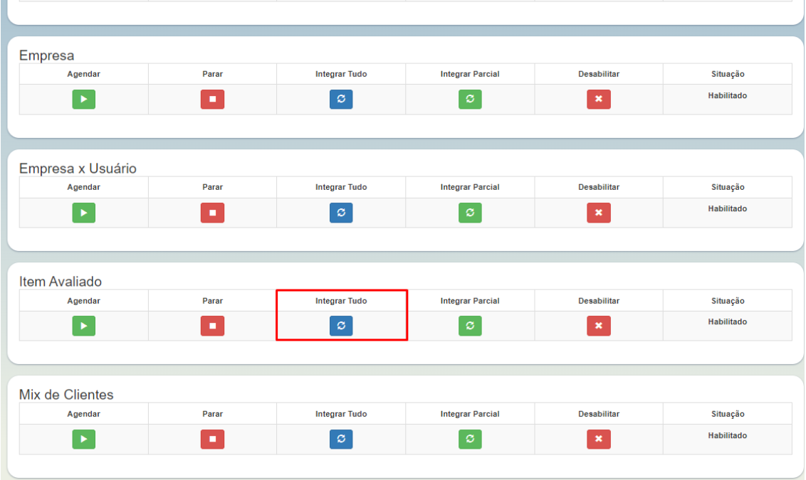
Task: Click Habilitado status in Empresa x Usuário row
Action: coord(728,208)
